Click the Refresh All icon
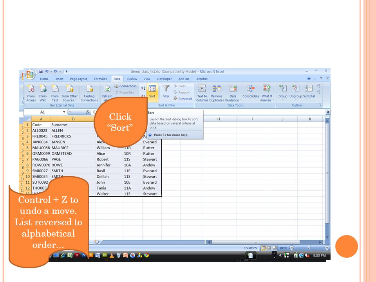This screenshot has width=376, height=282. coord(107,89)
